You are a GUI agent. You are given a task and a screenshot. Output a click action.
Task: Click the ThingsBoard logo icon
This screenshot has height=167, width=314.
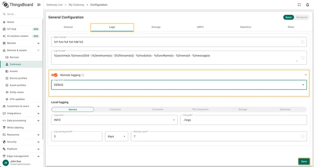tap(5, 5)
